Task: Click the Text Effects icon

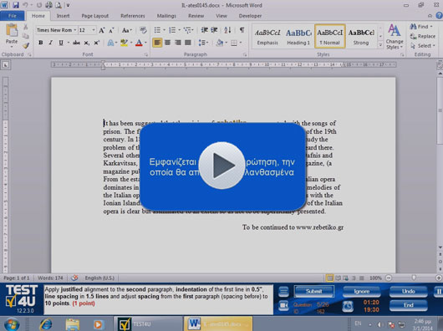Action: click(x=110, y=43)
